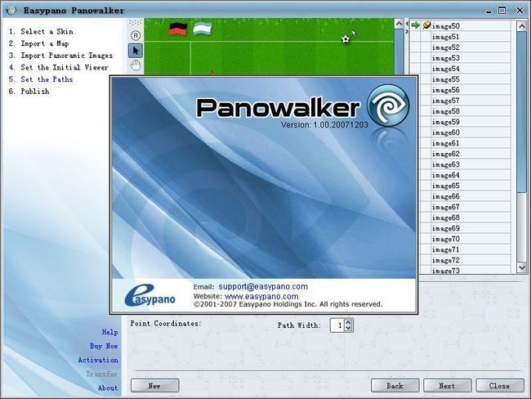Click the Path Width value field
This screenshot has width=531, height=399.
click(x=337, y=325)
